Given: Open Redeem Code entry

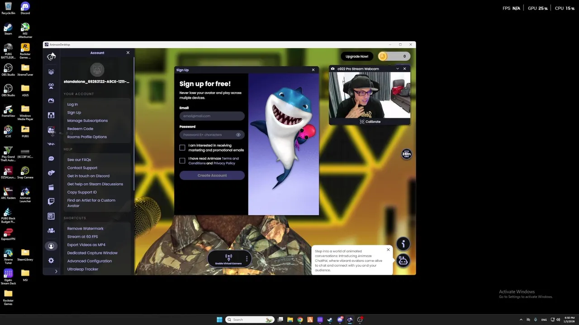Looking at the screenshot, I should 80,129.
